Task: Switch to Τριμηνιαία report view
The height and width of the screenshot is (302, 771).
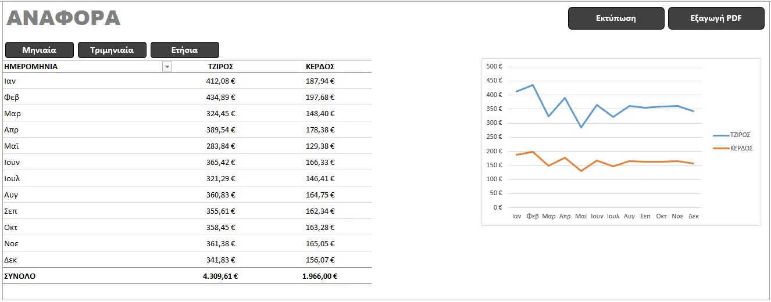Action: point(112,50)
